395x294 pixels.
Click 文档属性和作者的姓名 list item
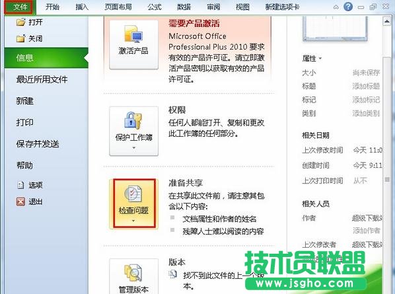[219, 219]
